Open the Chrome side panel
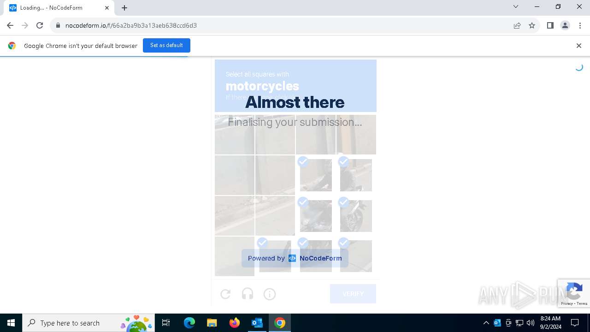The height and width of the screenshot is (332, 590). (x=550, y=25)
